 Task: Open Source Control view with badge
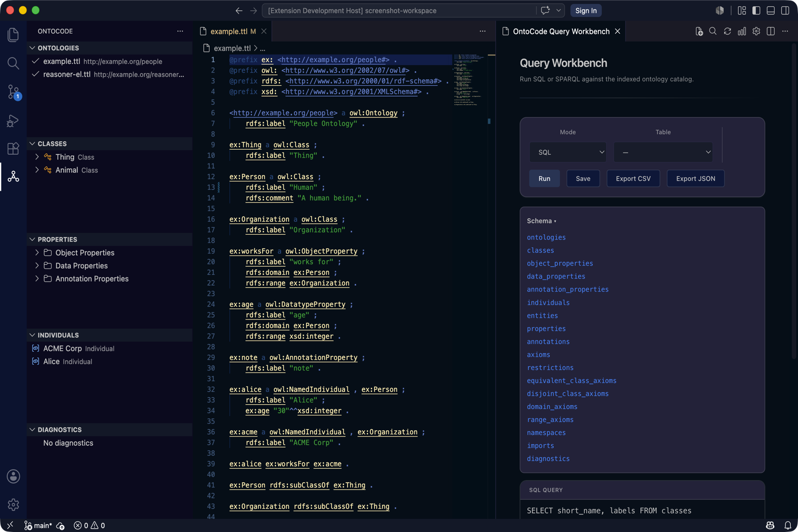click(x=14, y=92)
